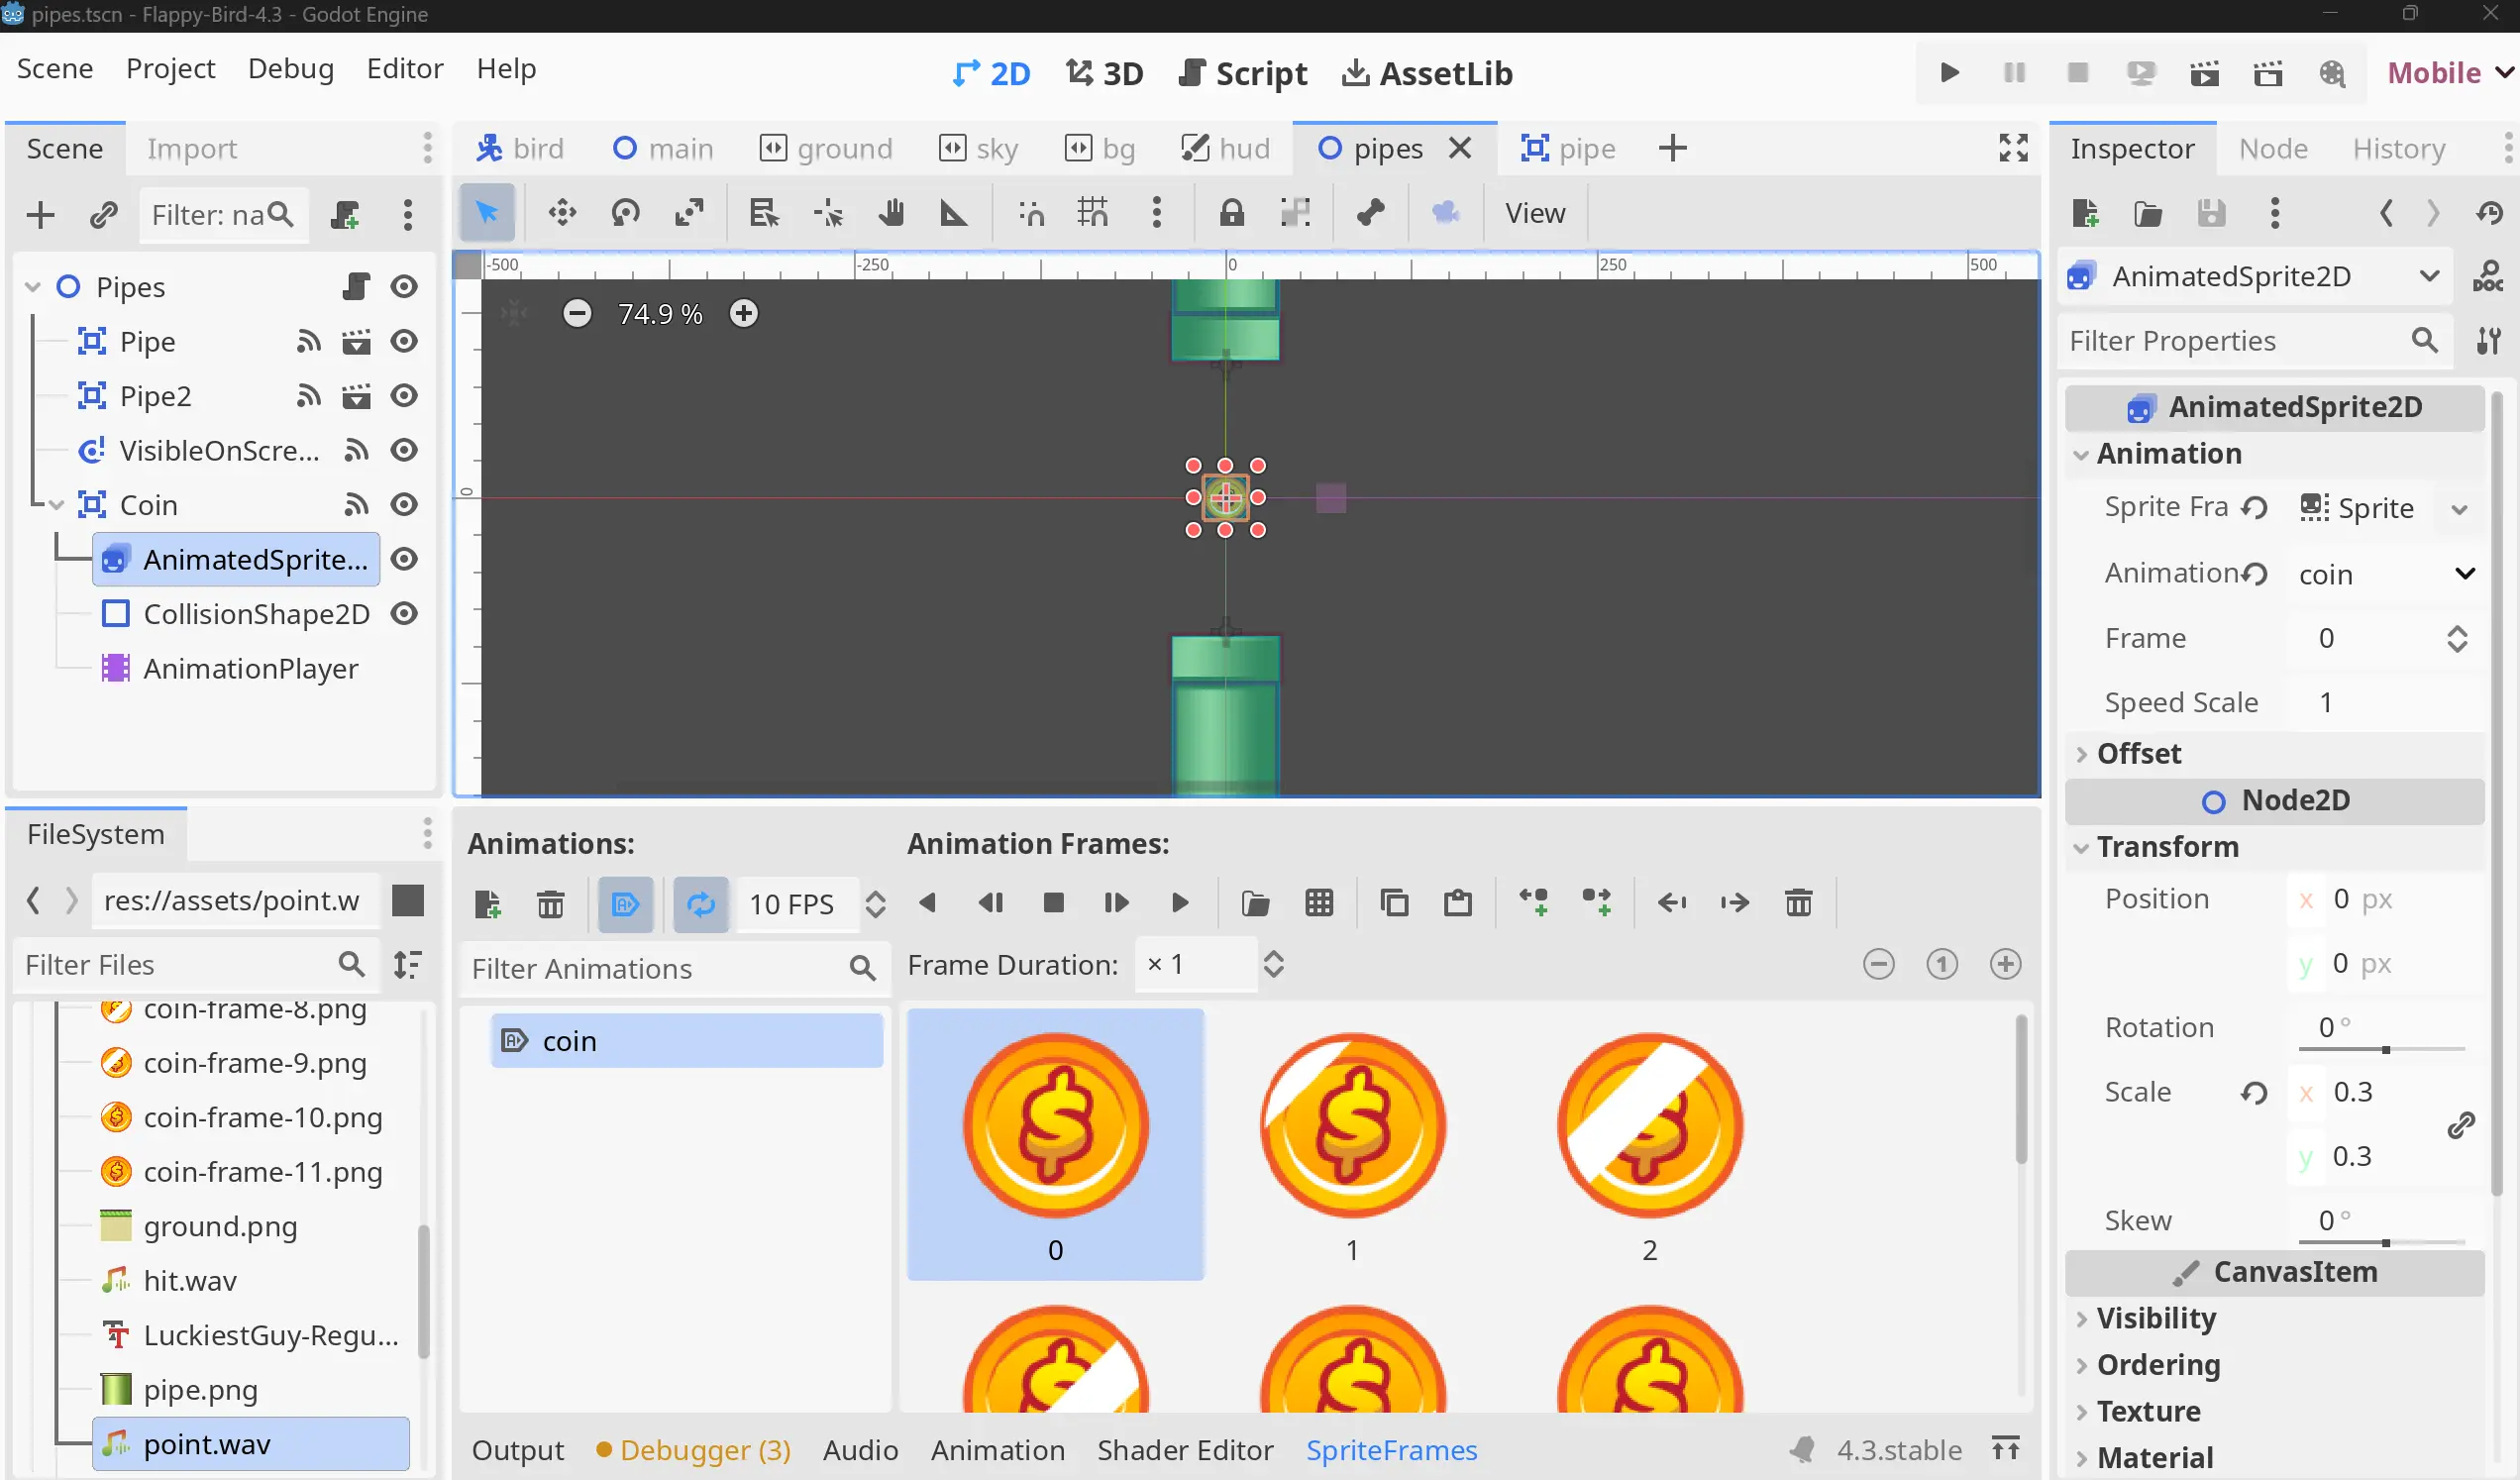Screen dimensions: 2520x1480
Task: Expand the Visibility section
Action: point(2081,1319)
